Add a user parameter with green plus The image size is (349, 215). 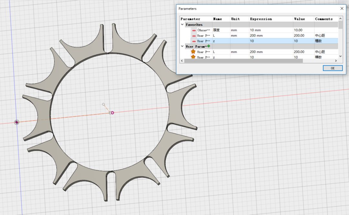(209, 46)
